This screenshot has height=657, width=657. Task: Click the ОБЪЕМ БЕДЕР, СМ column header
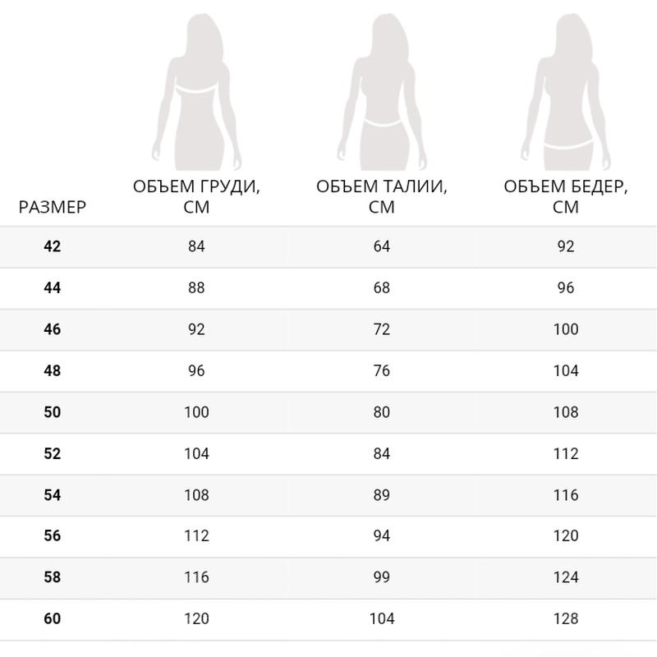click(566, 196)
